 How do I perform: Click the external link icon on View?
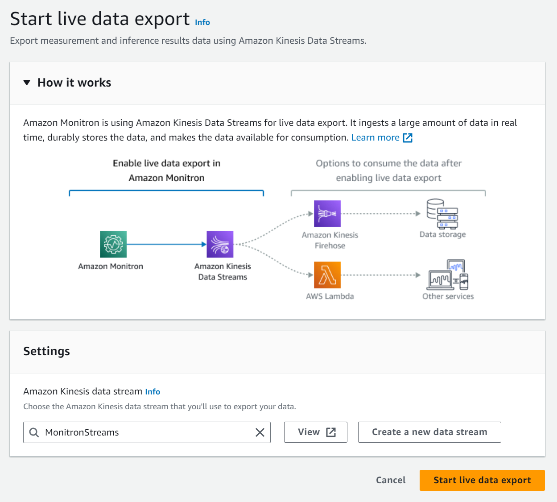[330, 431]
